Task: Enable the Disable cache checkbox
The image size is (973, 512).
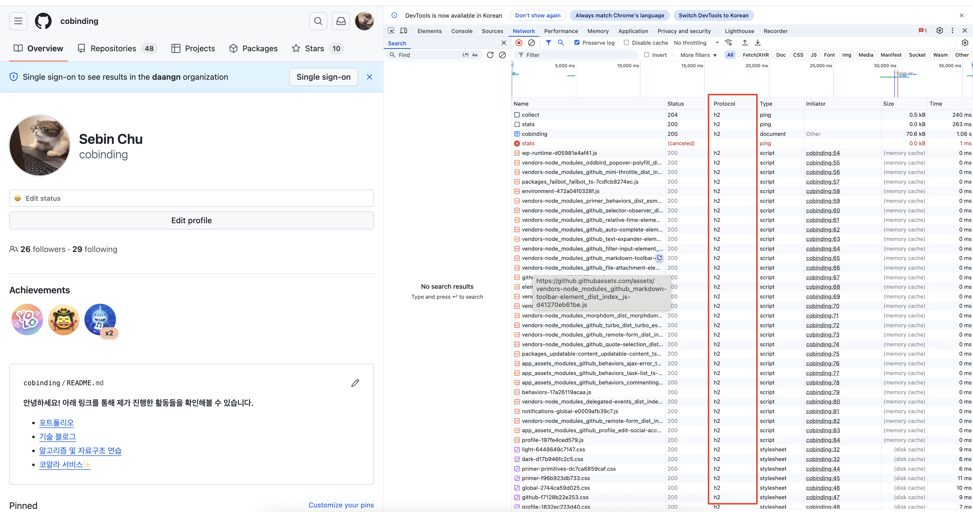Action: (626, 43)
